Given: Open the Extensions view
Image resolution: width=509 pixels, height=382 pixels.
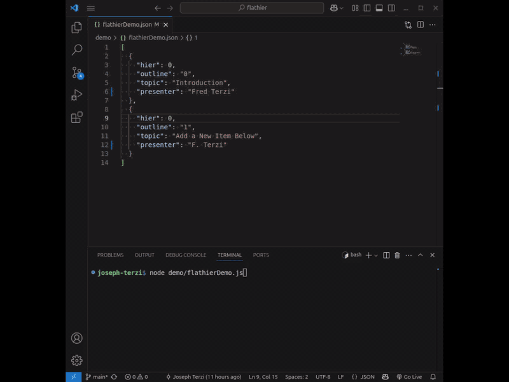Looking at the screenshot, I should coord(76,117).
